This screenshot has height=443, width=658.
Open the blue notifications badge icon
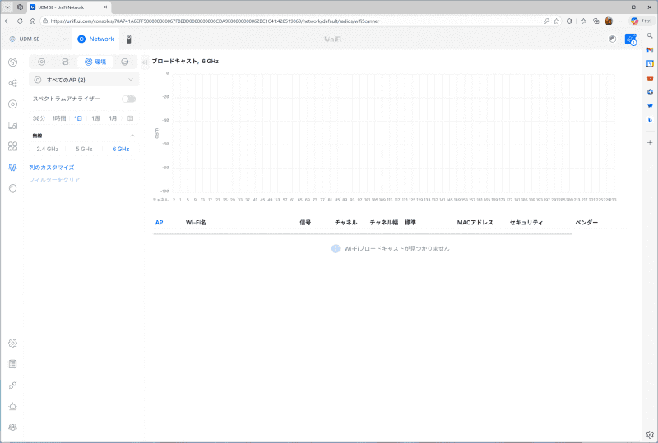(x=630, y=39)
